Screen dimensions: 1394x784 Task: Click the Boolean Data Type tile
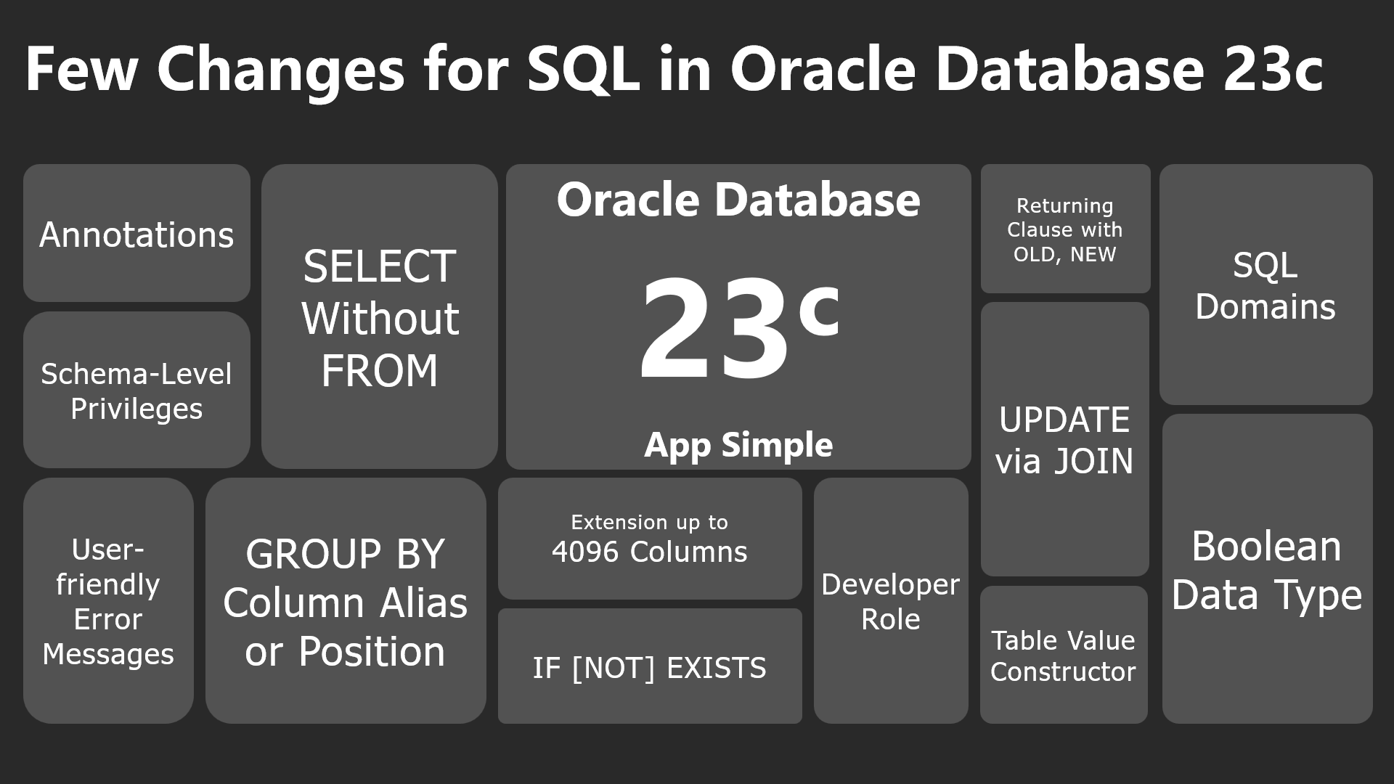point(1267,570)
